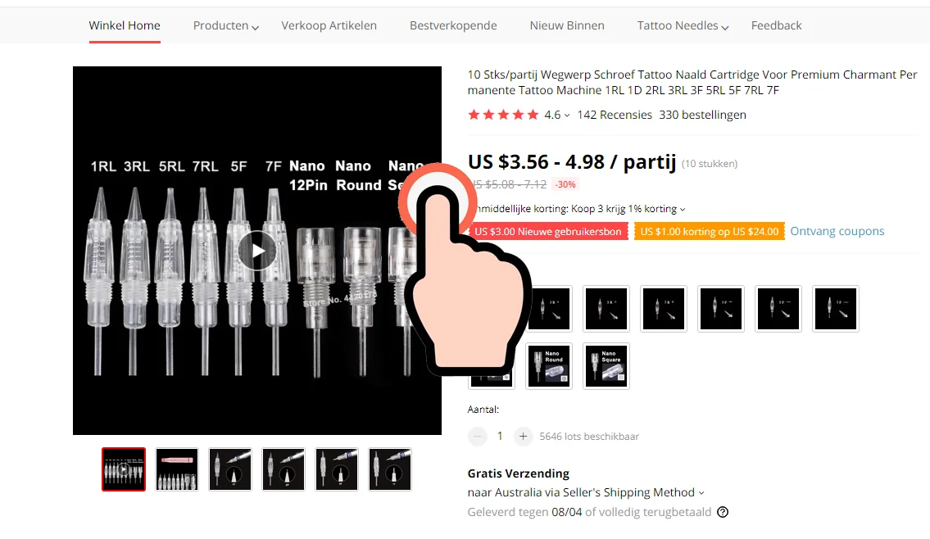Click the help icon beside delivery guarantee
This screenshot has height=539, width=930.
click(x=723, y=512)
